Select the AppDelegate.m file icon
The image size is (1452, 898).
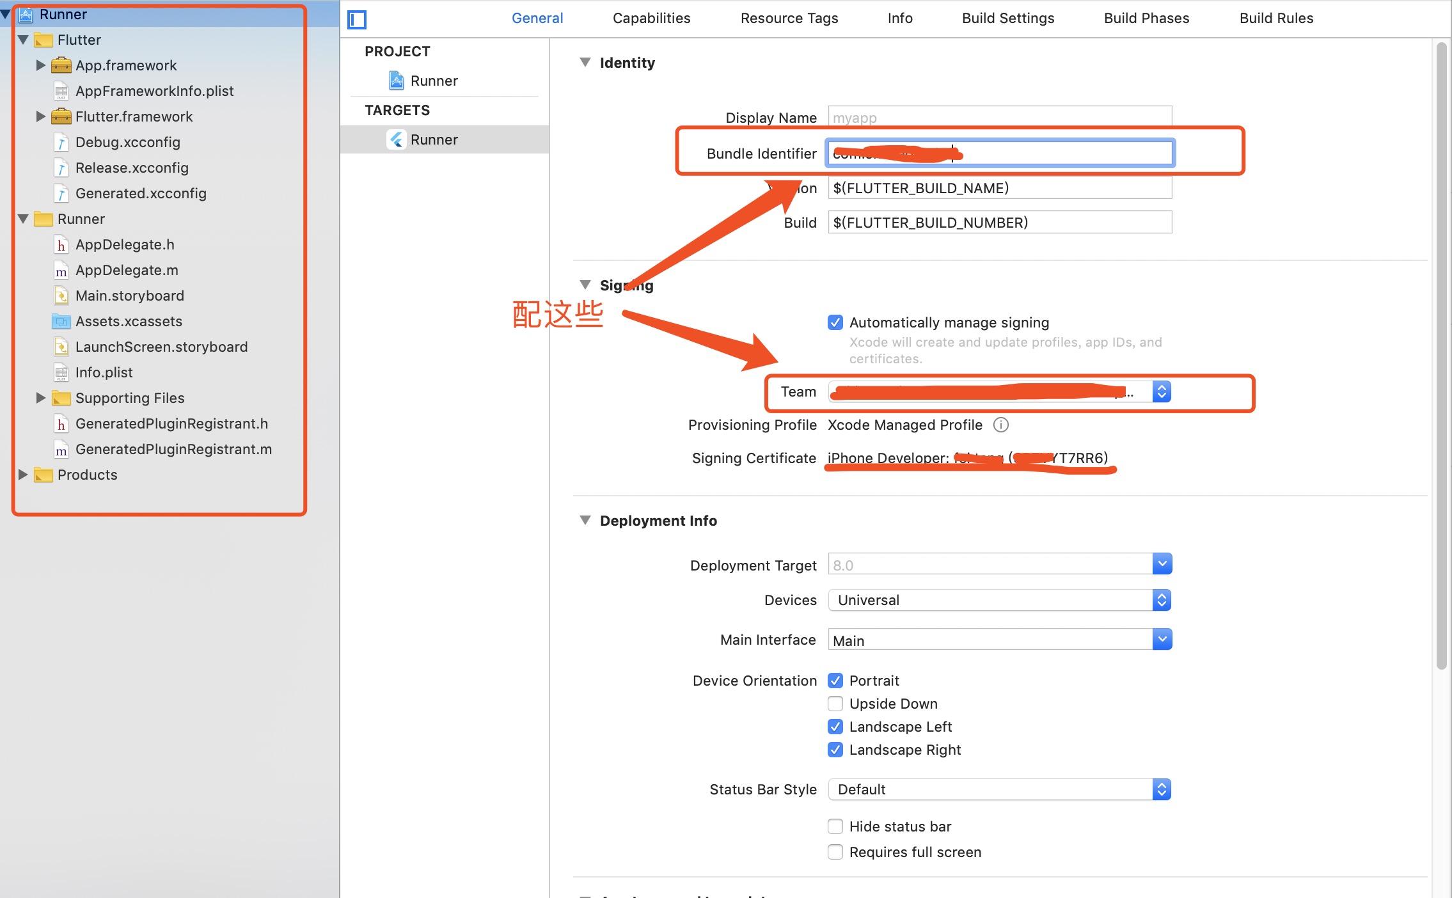click(61, 271)
